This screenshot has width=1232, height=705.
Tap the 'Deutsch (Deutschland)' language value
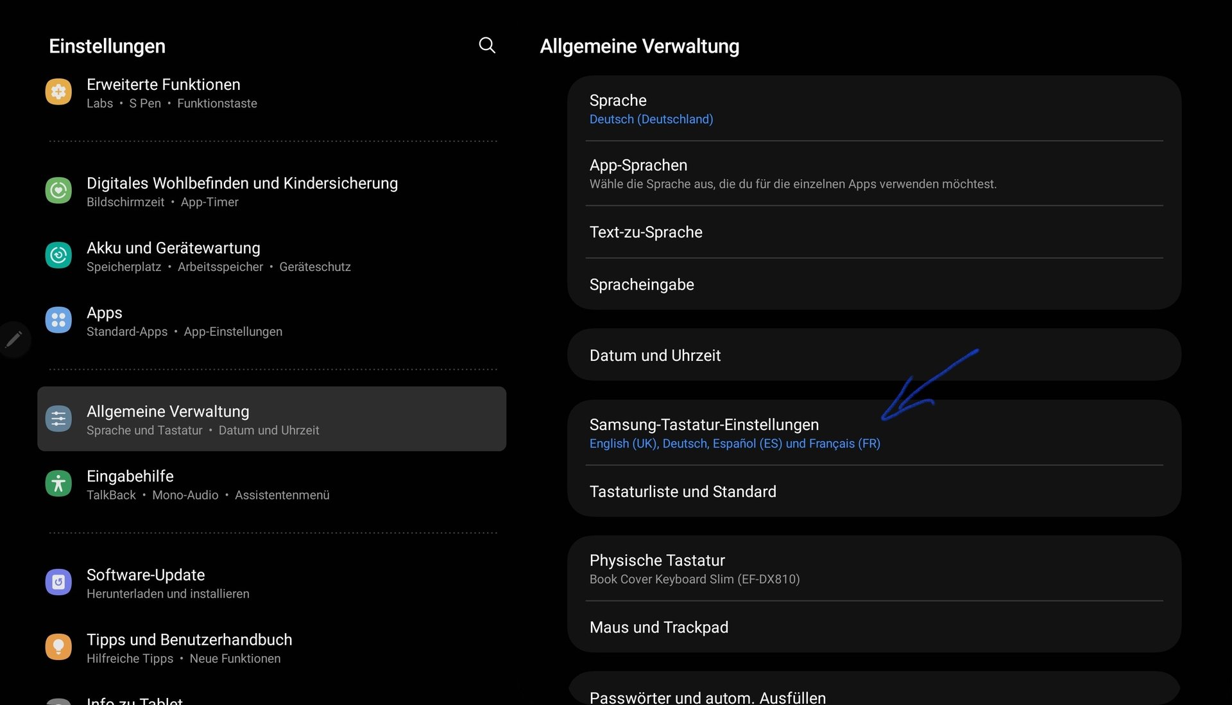pyautogui.click(x=651, y=119)
